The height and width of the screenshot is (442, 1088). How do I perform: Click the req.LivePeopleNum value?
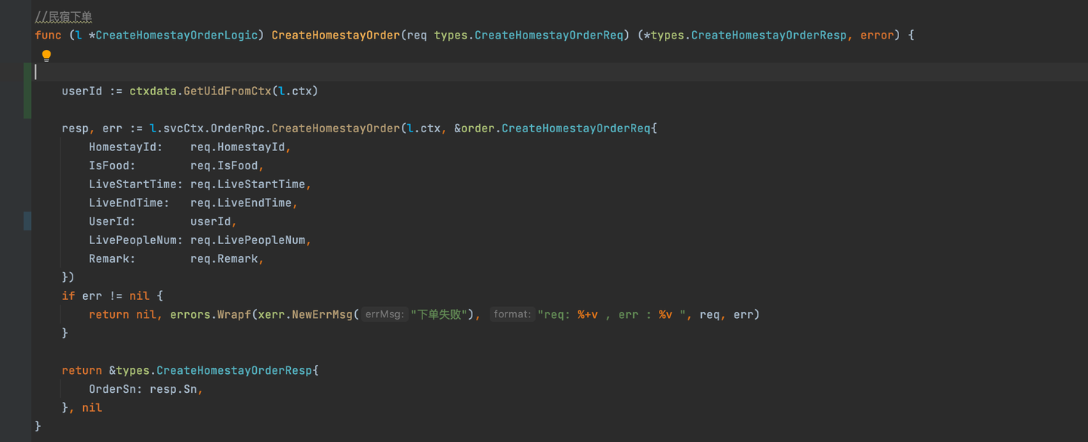(248, 240)
